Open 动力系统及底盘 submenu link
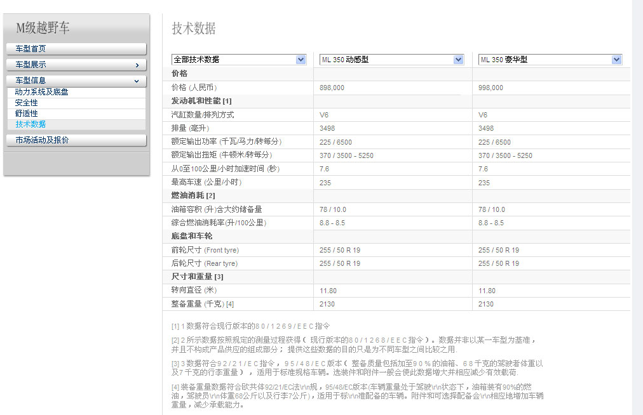Viewport: 643px width, 415px height. click(x=41, y=92)
